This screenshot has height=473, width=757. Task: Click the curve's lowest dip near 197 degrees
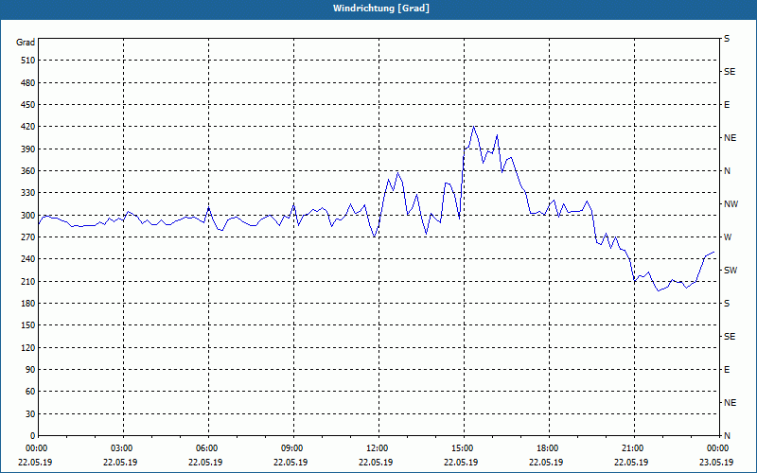pos(658,290)
